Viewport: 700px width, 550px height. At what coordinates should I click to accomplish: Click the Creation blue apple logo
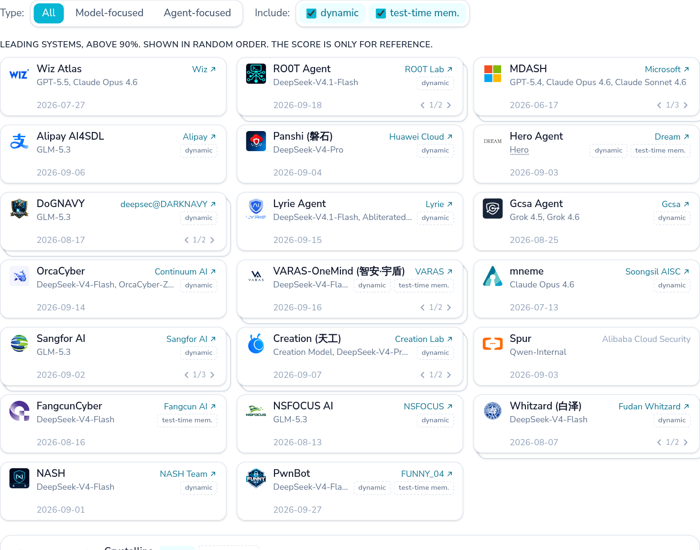tap(256, 343)
